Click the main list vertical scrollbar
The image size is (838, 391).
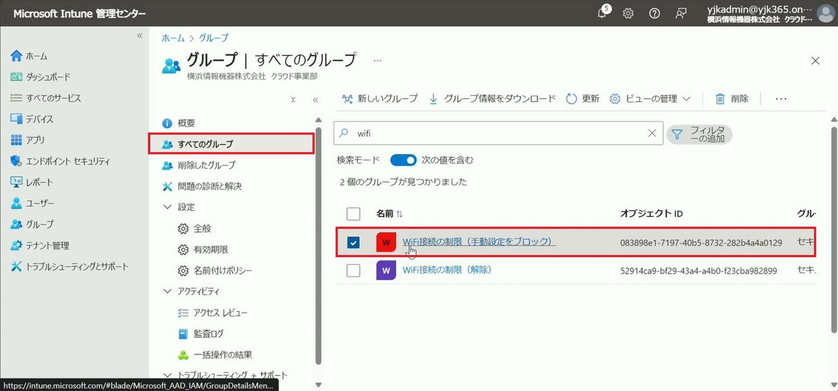tap(834, 230)
